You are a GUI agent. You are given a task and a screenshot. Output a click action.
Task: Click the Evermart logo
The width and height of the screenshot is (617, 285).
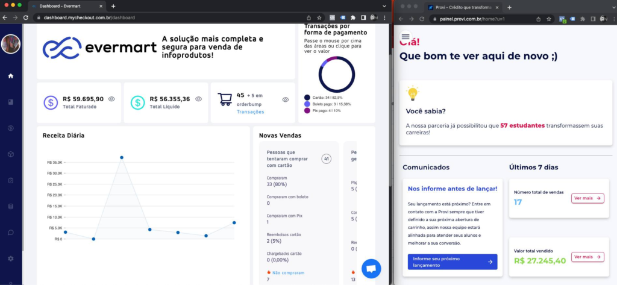point(99,48)
